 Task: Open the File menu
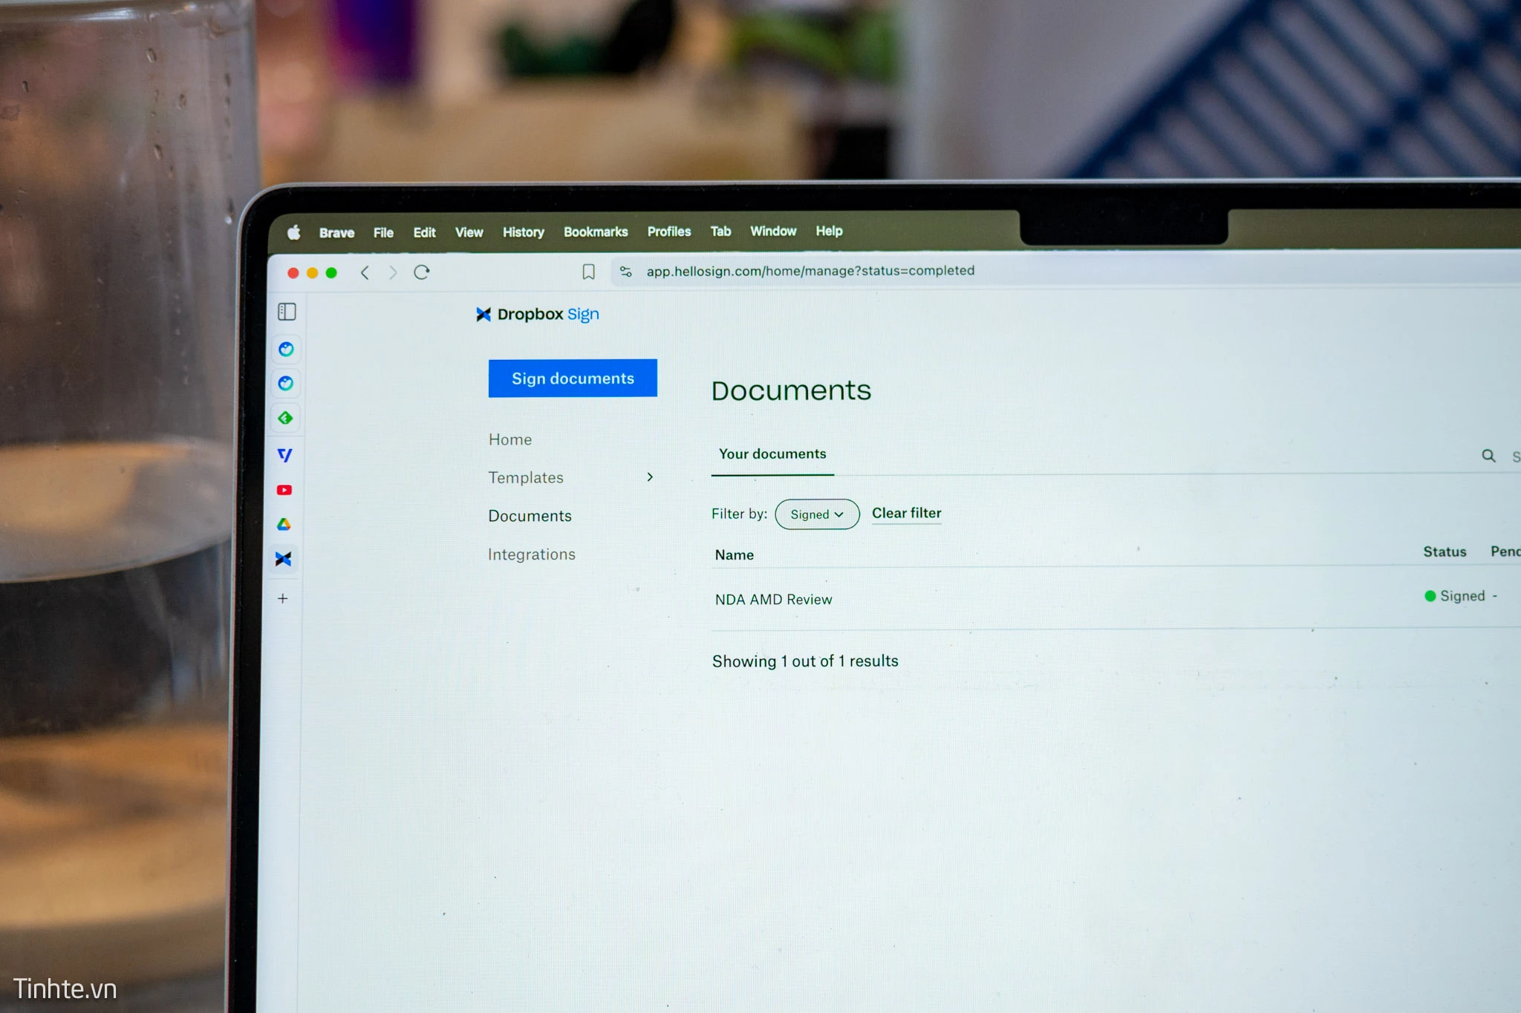click(x=383, y=232)
